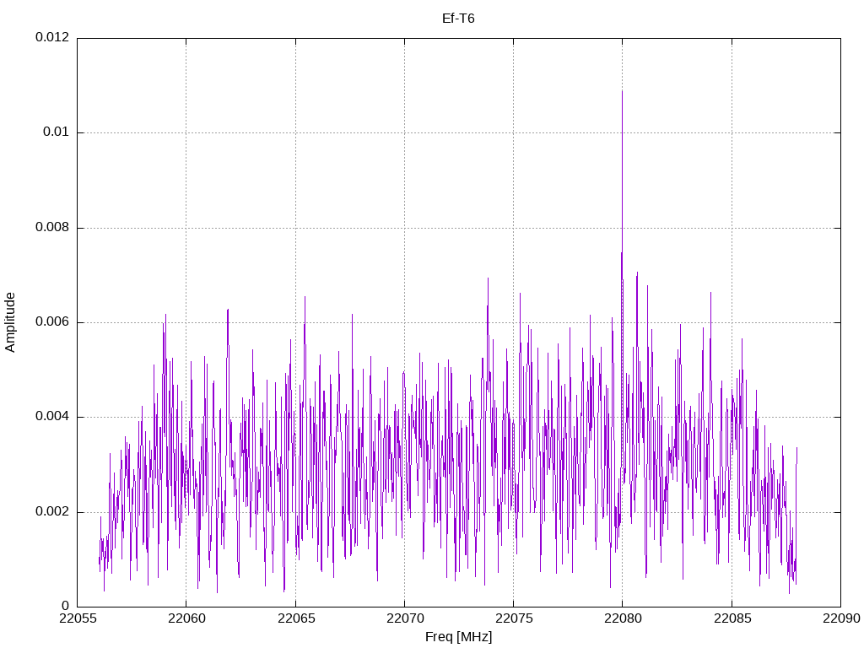Click x-axis tick label 22065
The image size is (864, 648).
[x=295, y=618]
